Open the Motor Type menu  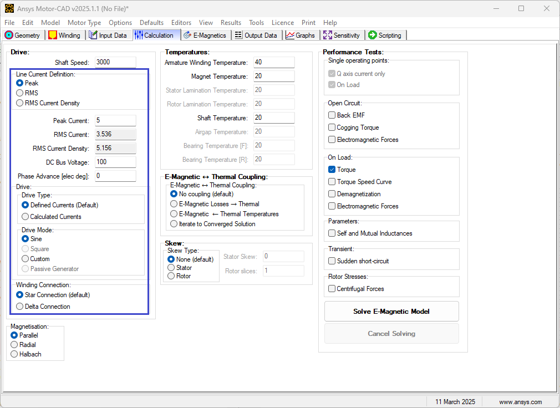(84, 23)
